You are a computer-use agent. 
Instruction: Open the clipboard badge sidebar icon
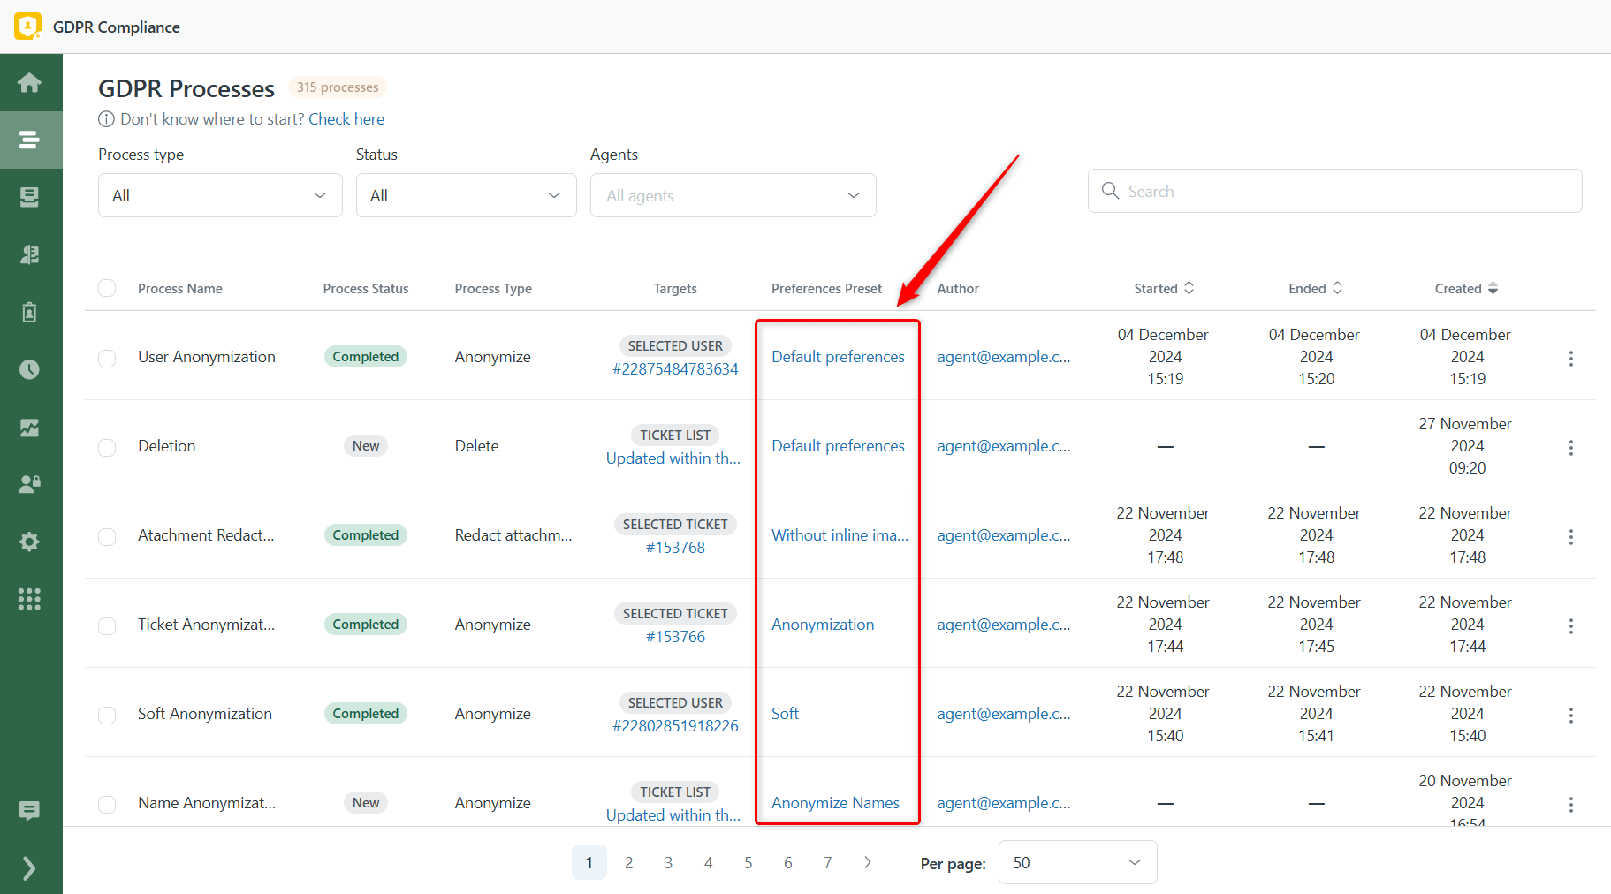29,312
